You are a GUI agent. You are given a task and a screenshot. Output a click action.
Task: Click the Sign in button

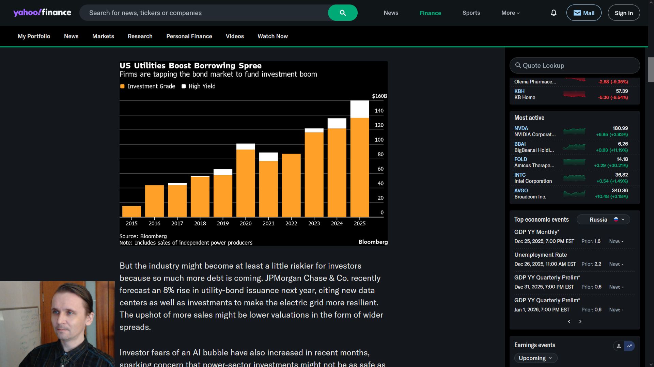(x=624, y=13)
